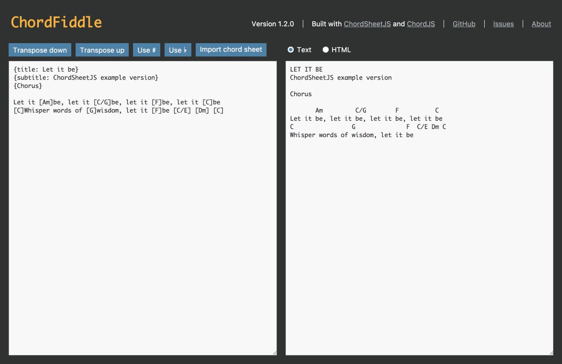Click the 'Am C/G F C' chord line in output
Viewport: 562px width, 364px height.
(377, 110)
